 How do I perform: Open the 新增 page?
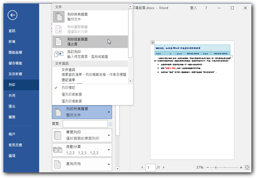[12, 42]
